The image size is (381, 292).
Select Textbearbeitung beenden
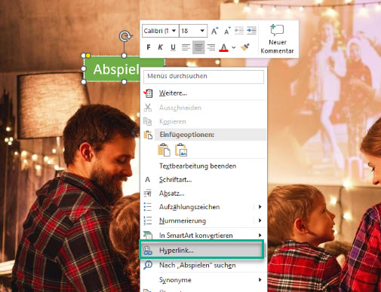(x=204, y=166)
